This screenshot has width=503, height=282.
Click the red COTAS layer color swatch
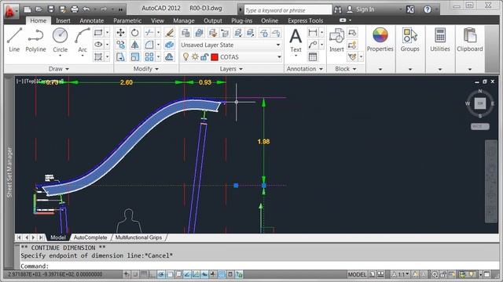(215, 57)
